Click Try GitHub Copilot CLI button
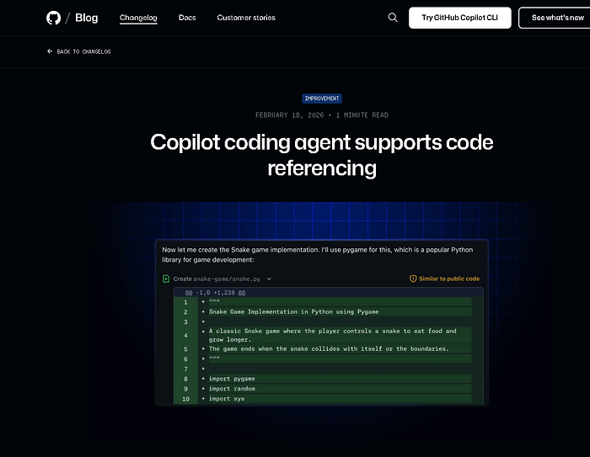The image size is (590, 457). click(x=460, y=18)
